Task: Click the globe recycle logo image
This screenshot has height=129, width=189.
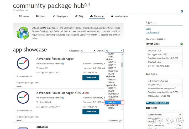Action: [23, 33]
